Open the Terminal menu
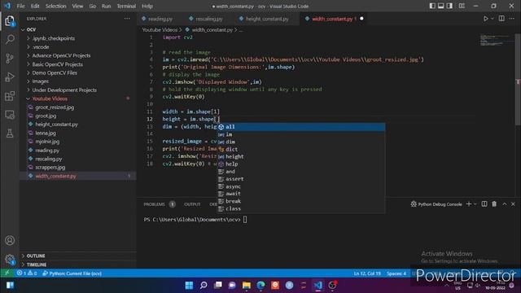The height and width of the screenshot is (293, 521). click(126, 6)
